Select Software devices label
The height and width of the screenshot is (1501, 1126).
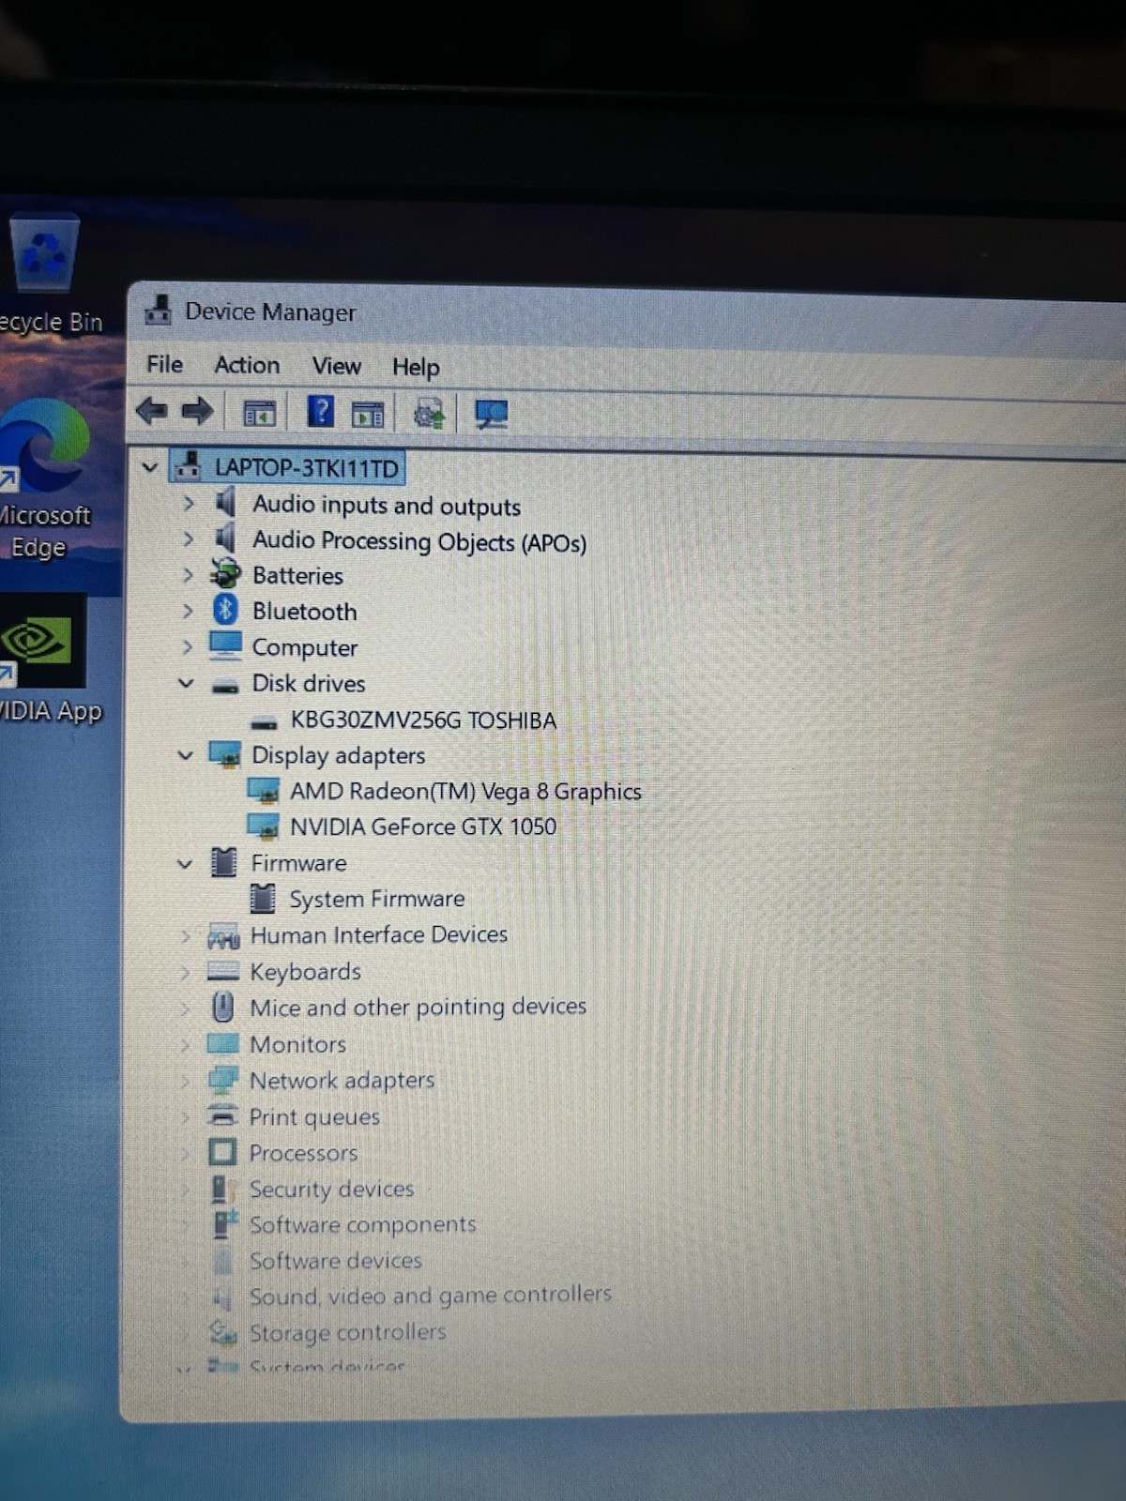(335, 1260)
